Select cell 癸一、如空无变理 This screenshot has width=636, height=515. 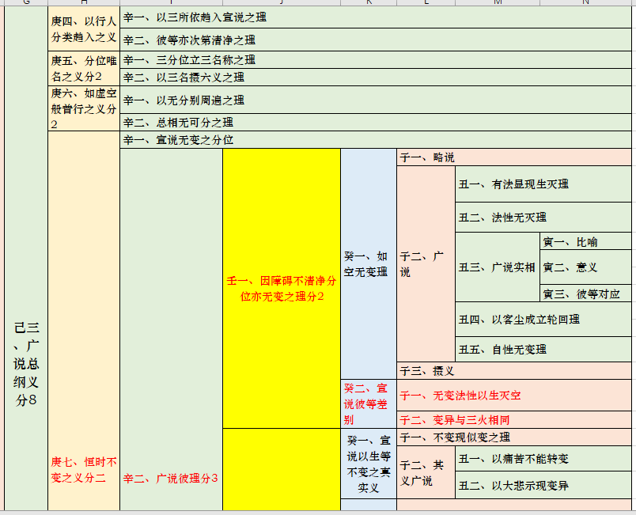click(x=369, y=264)
